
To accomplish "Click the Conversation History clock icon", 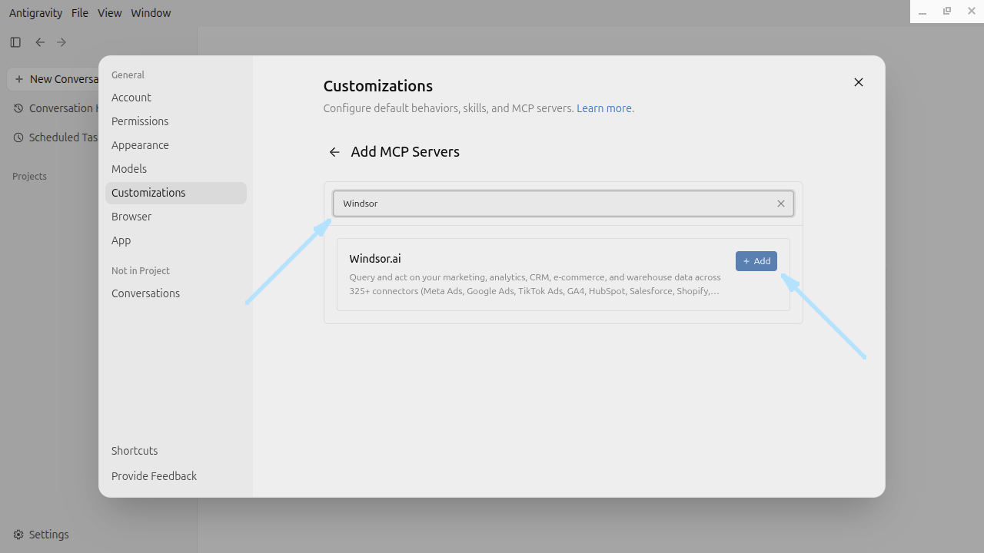I will click(x=18, y=108).
